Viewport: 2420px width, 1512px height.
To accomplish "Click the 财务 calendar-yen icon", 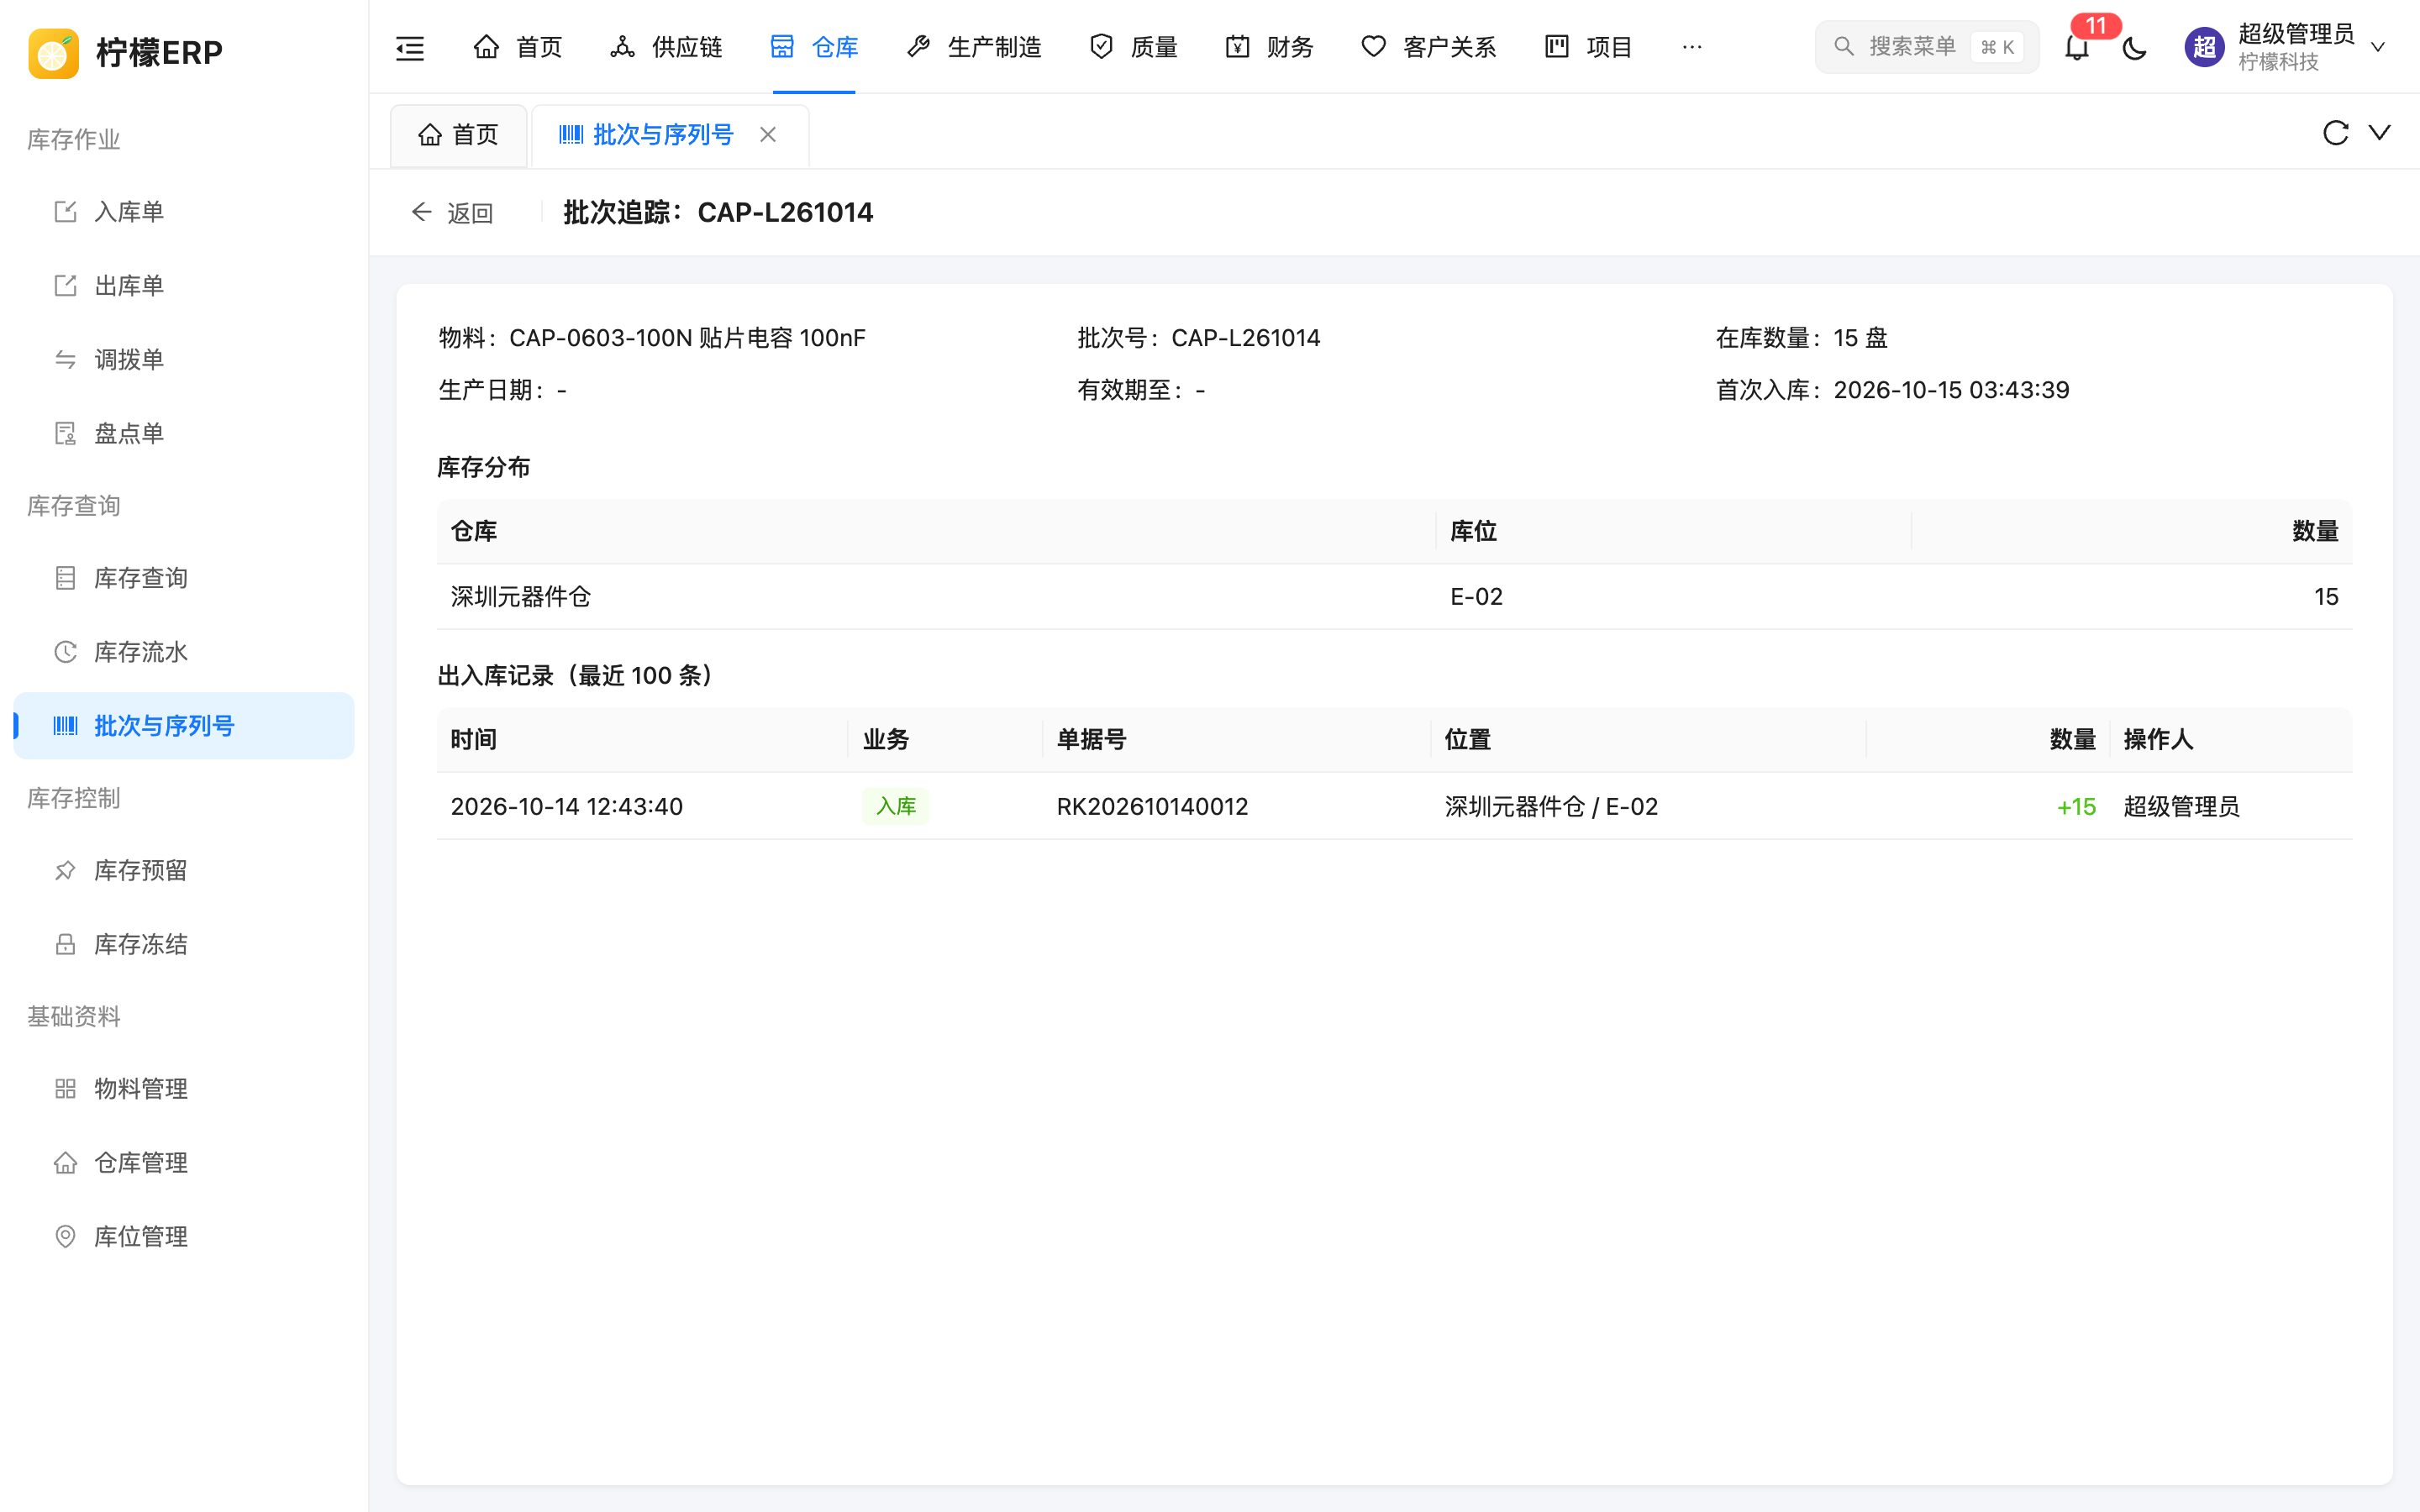I will (x=1238, y=47).
